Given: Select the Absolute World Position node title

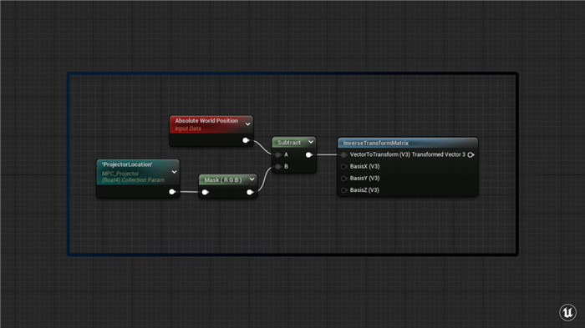Looking at the screenshot, I should click(206, 121).
